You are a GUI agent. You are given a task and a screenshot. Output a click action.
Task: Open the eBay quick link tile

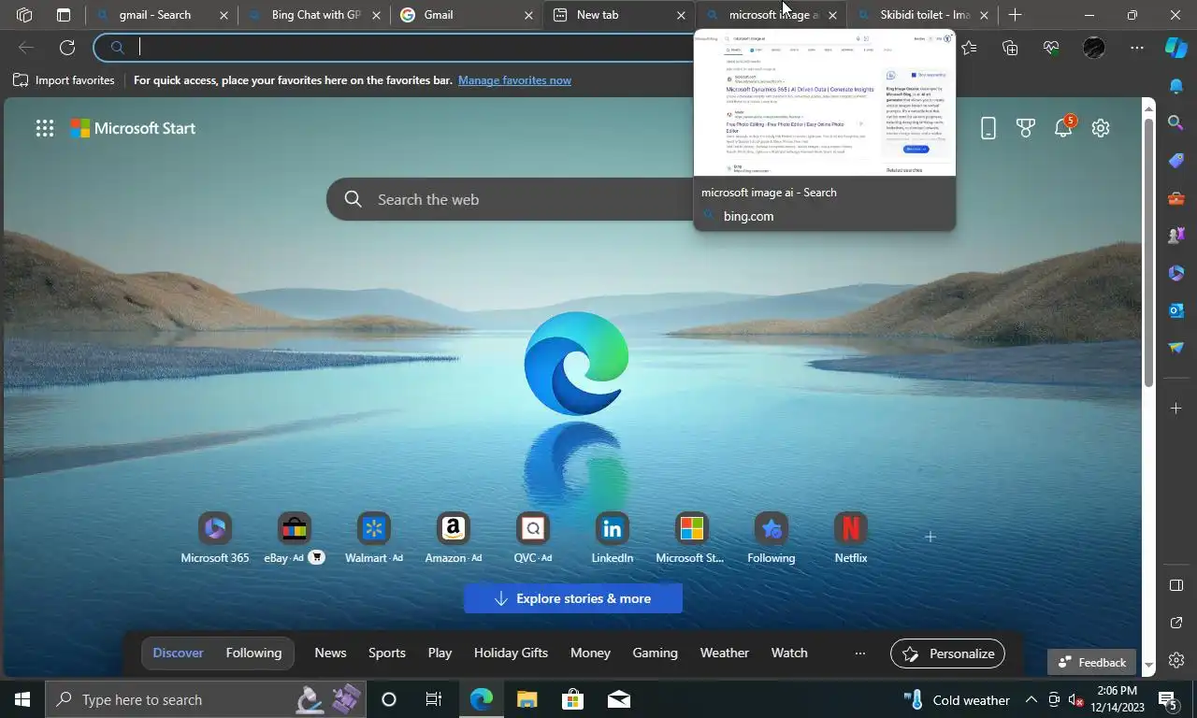tap(295, 538)
